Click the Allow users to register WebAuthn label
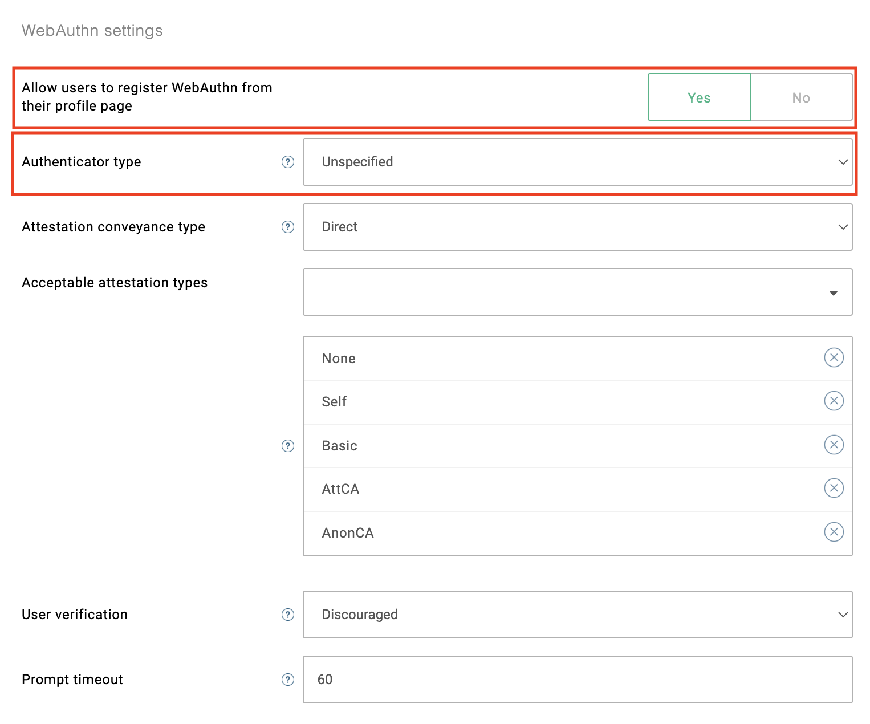 (x=147, y=97)
